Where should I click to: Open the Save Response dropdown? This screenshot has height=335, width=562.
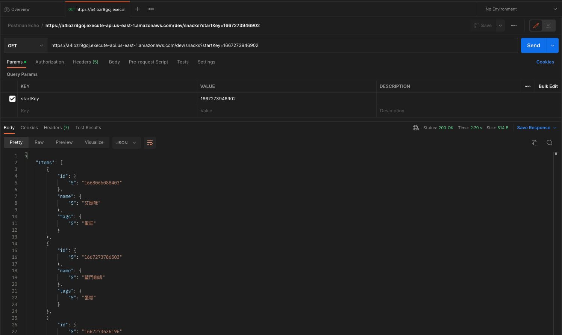[x=536, y=128]
